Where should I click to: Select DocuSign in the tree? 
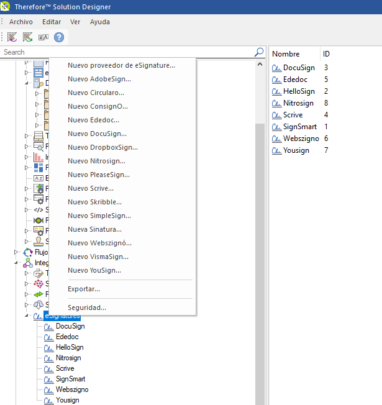(70, 326)
